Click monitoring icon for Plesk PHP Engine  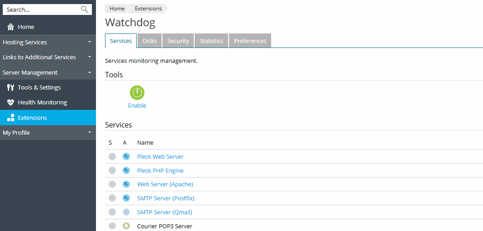[x=126, y=170]
